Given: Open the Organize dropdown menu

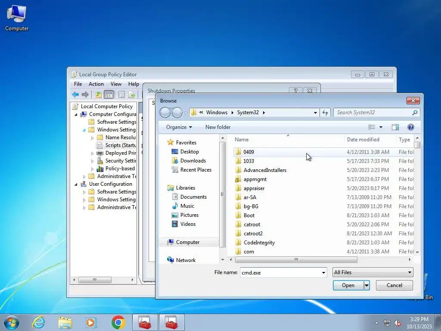Looking at the screenshot, I should point(179,127).
